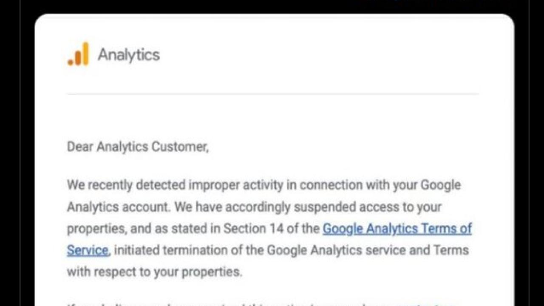Click the small orange dot in logo
This screenshot has width=544, height=306.
(70, 63)
